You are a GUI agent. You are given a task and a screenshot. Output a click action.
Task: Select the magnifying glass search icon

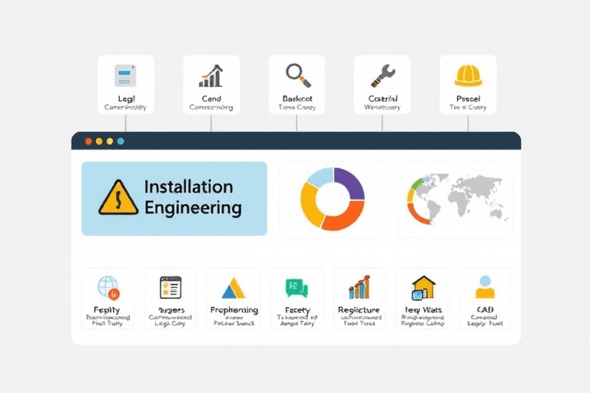click(x=297, y=74)
